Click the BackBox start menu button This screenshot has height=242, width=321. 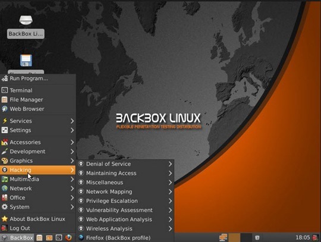point(17,238)
